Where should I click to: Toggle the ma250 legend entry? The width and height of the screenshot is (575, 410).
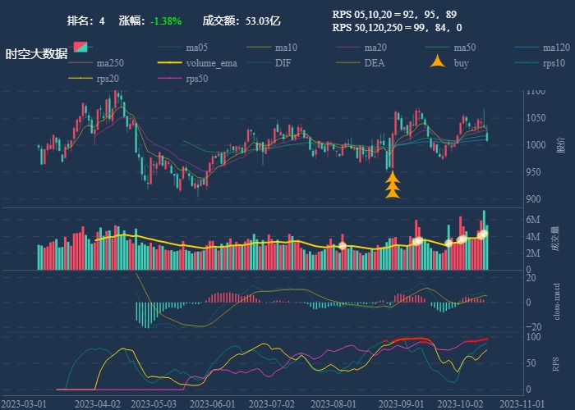click(96, 63)
